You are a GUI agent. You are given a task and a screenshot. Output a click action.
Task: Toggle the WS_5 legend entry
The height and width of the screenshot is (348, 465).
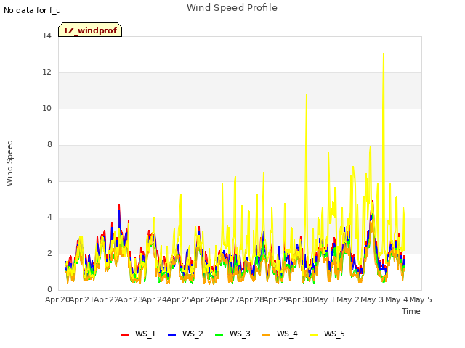327,333
